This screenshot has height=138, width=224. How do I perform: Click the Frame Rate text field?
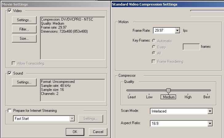point(164,30)
